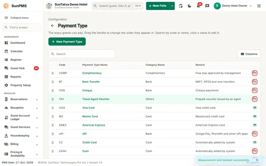Click the row action icon for Travel Agent Voucher

(255, 99)
